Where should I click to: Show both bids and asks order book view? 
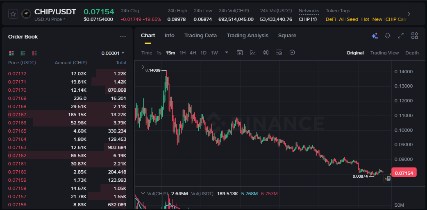coord(11,53)
